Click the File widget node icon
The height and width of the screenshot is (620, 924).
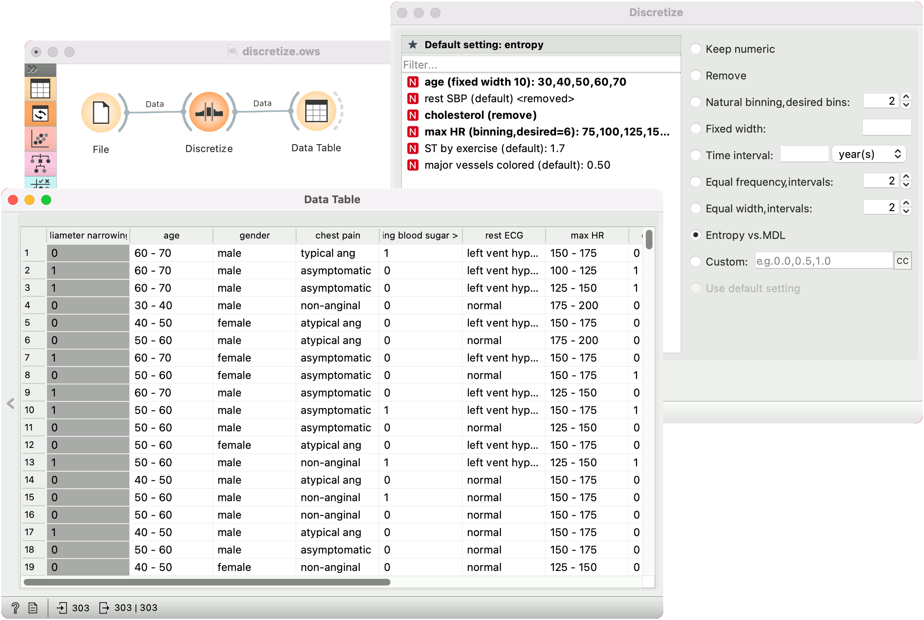101,113
